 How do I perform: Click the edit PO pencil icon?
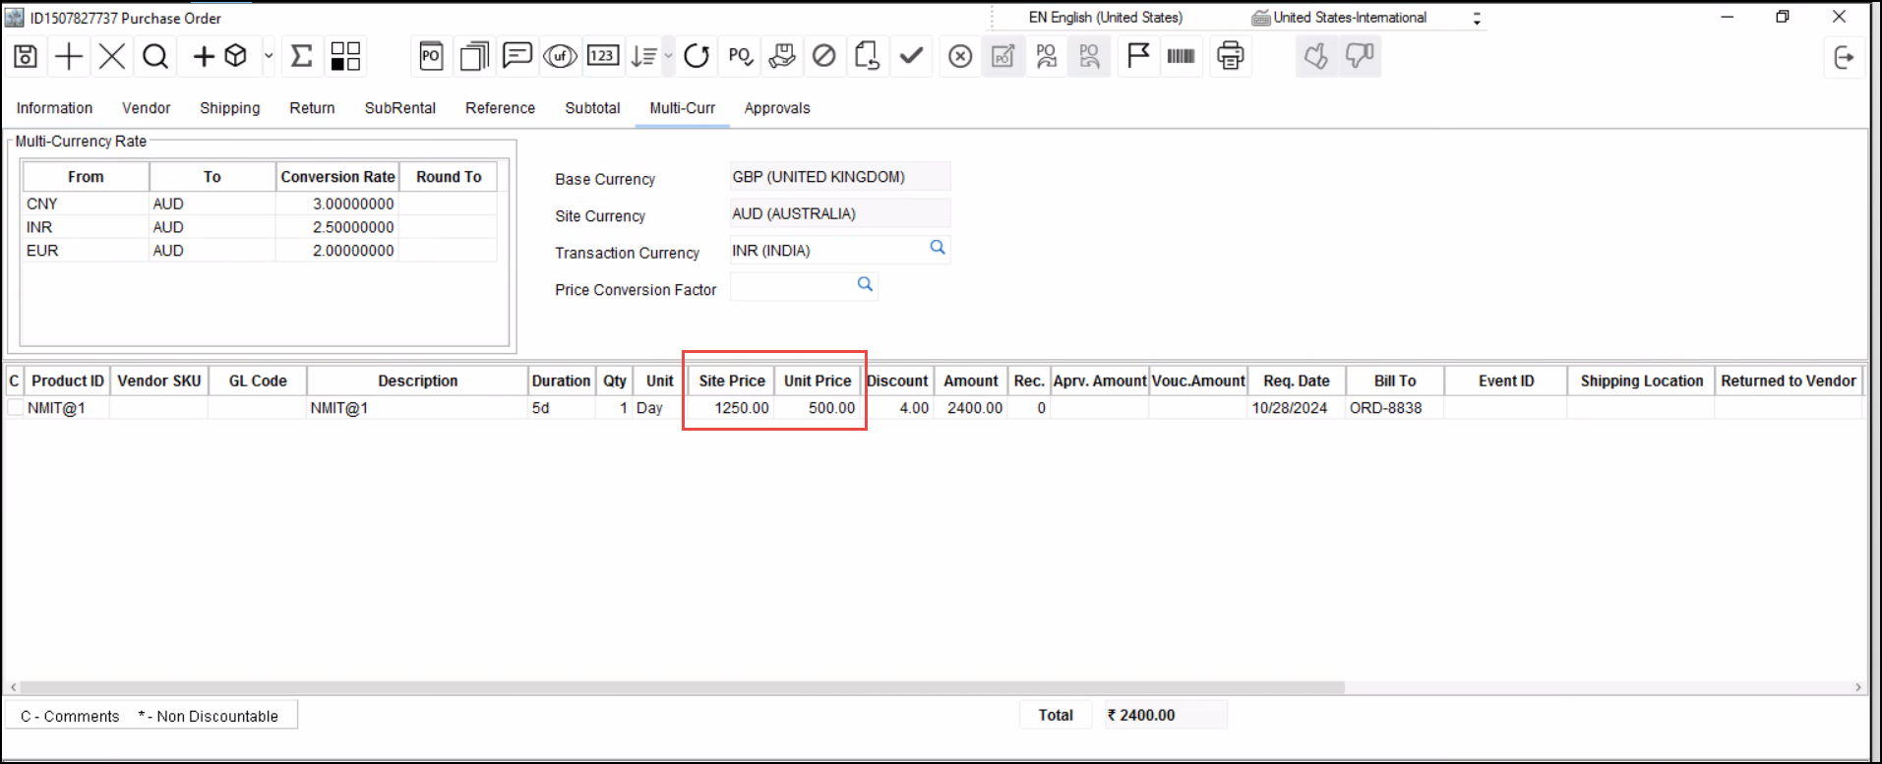pyautogui.click(x=1002, y=57)
